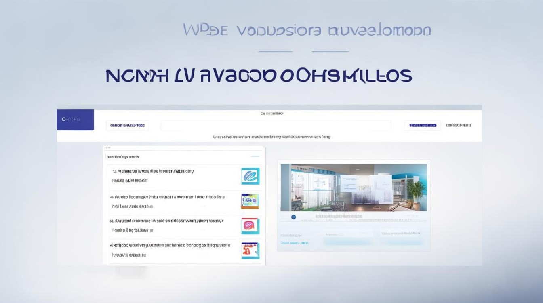Click the multicolored icon on second list row

(250, 201)
